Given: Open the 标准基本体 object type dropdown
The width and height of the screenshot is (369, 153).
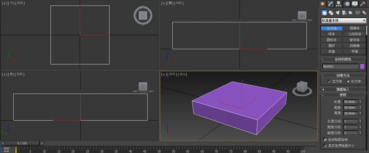Looking at the screenshot, I should tap(343, 21).
